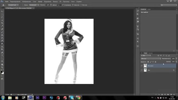Switch to the Channels tab
This screenshot has height=100, width=178.
point(150,53)
